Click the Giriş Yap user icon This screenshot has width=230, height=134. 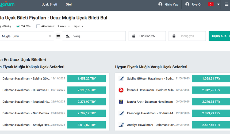160,4
